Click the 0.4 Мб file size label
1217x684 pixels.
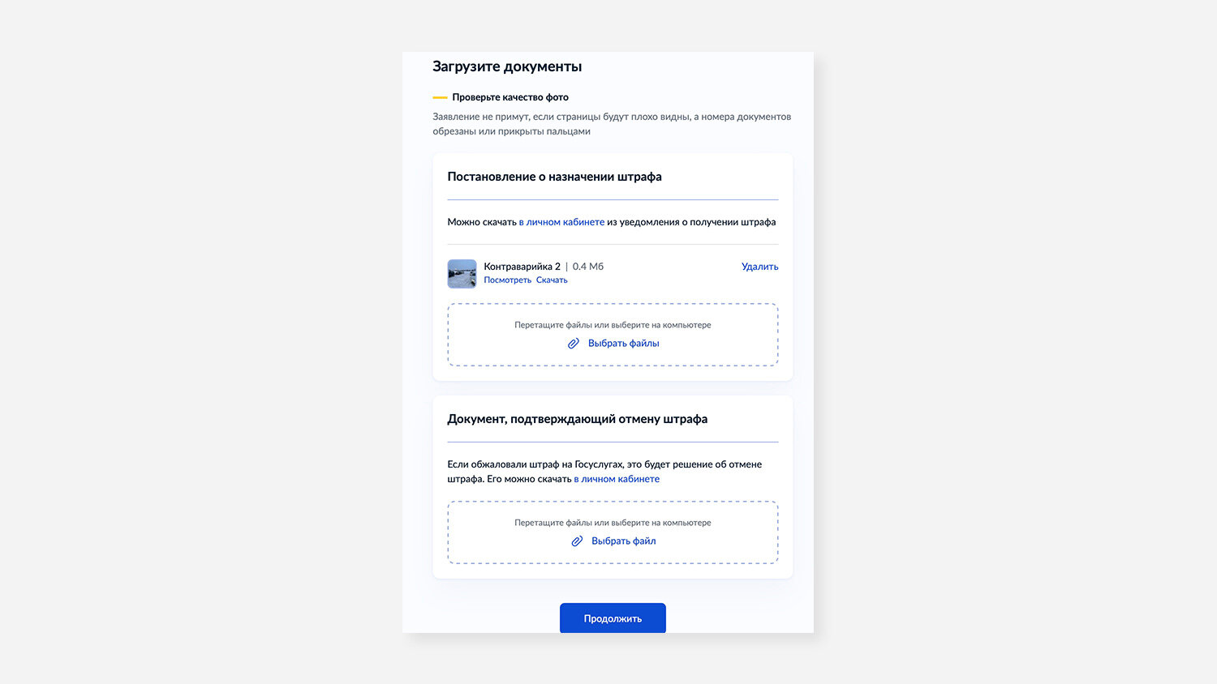click(x=588, y=267)
